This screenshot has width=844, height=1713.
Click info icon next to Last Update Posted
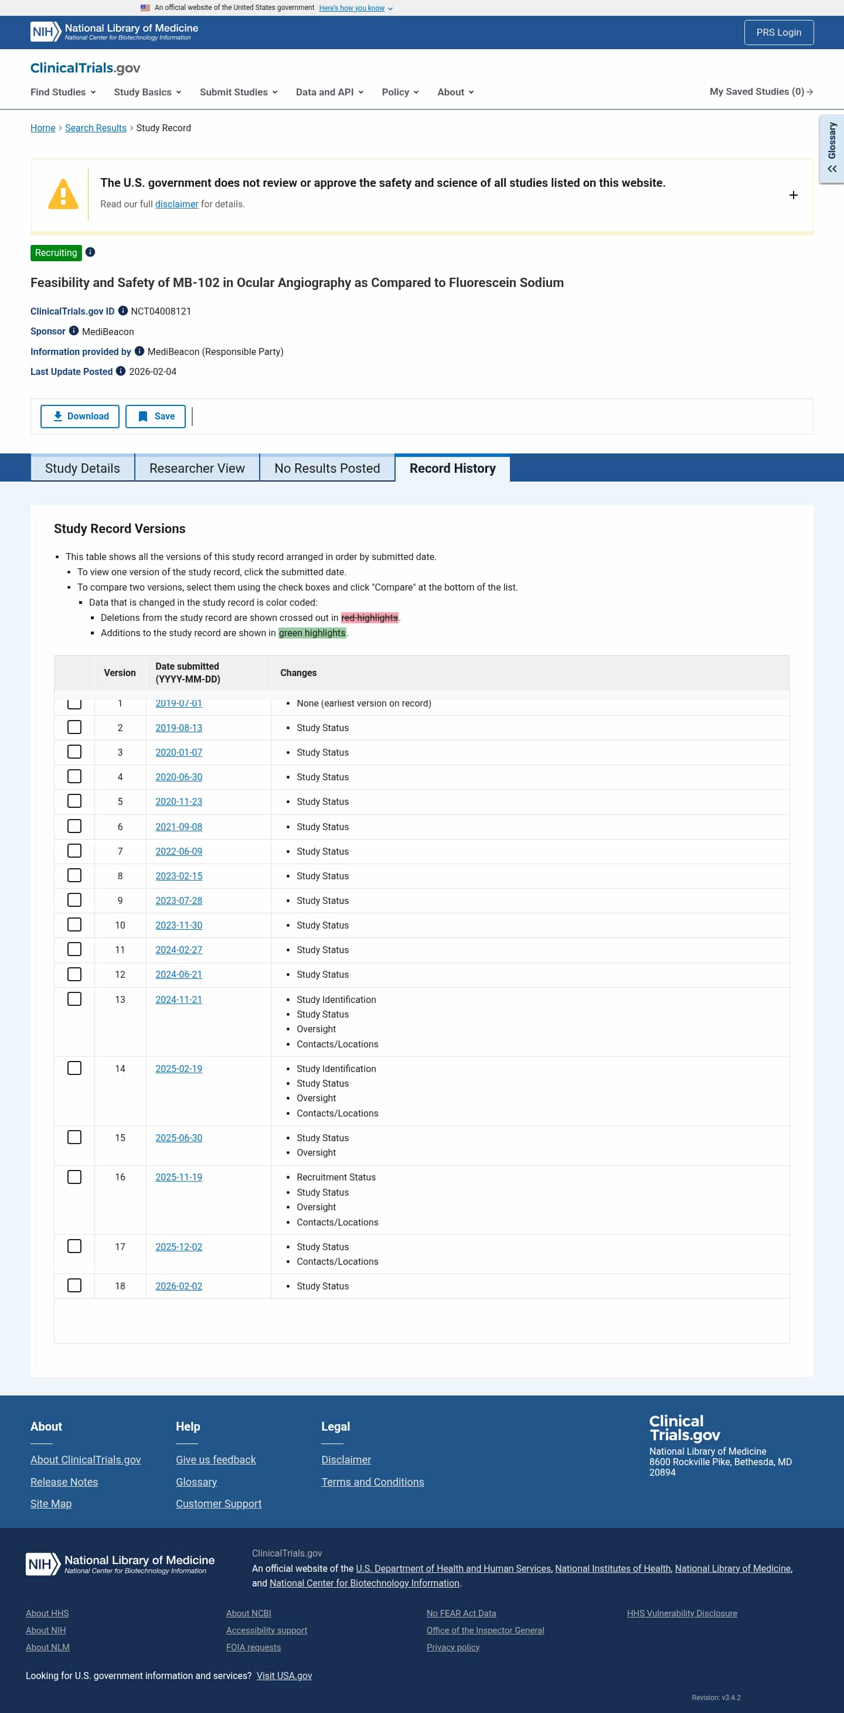click(x=120, y=371)
